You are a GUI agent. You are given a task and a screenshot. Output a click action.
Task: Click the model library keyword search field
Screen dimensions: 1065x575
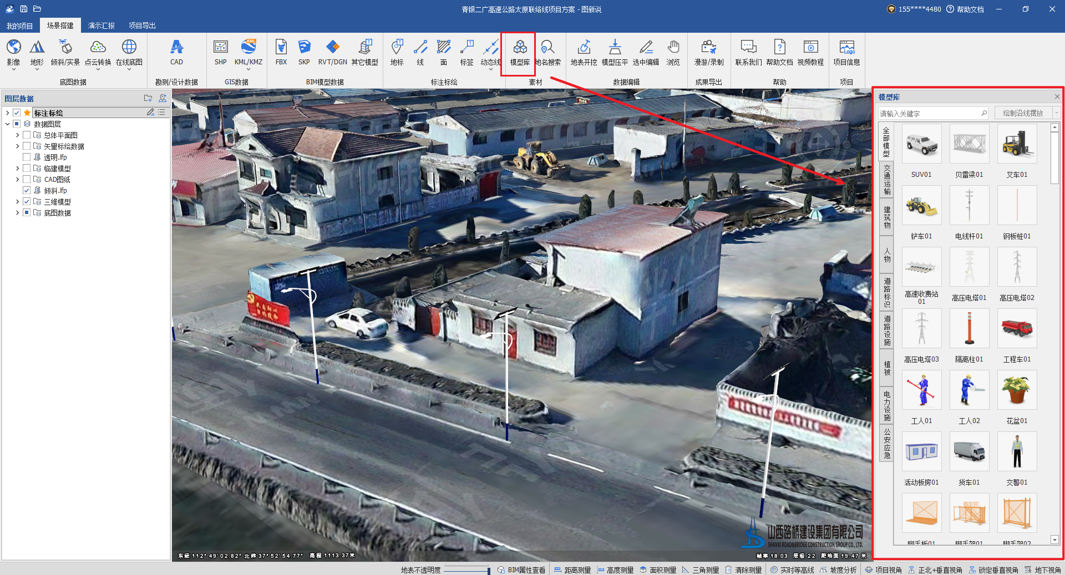929,114
